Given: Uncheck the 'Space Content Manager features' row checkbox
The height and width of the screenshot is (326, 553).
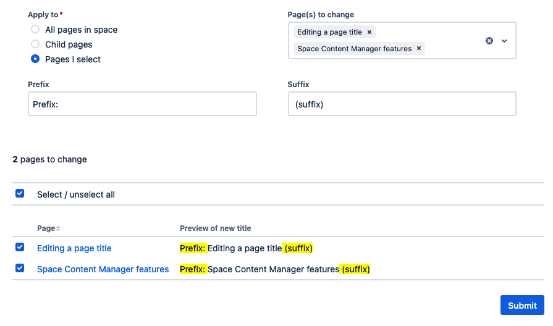Looking at the screenshot, I should click(20, 269).
